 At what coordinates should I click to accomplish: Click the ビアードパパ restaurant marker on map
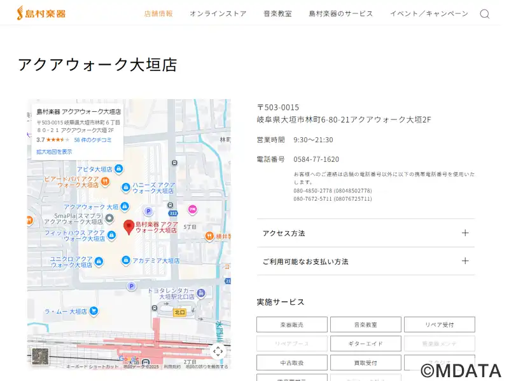[106, 182]
